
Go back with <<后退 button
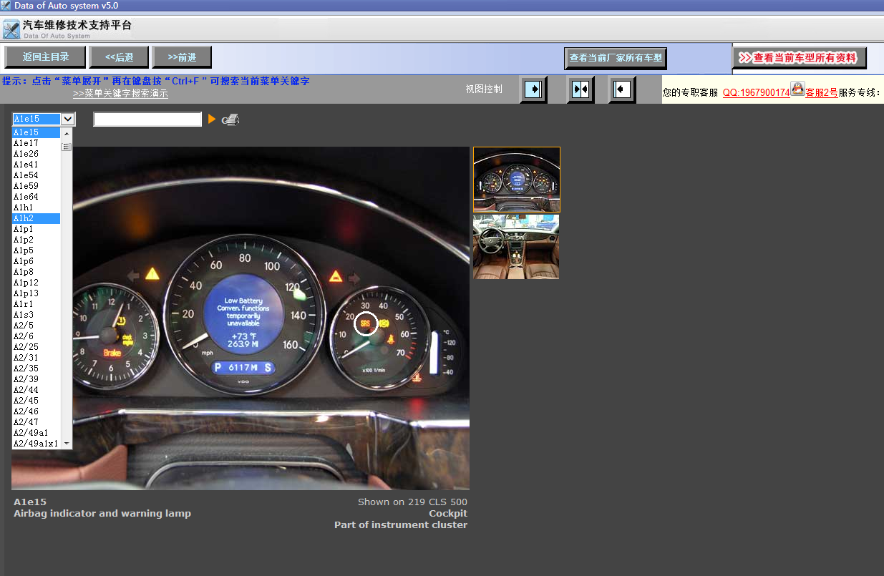[x=119, y=57]
